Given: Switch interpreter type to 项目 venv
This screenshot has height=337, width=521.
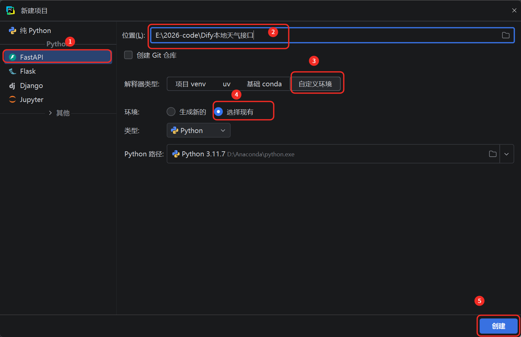Looking at the screenshot, I should pyautogui.click(x=190, y=84).
